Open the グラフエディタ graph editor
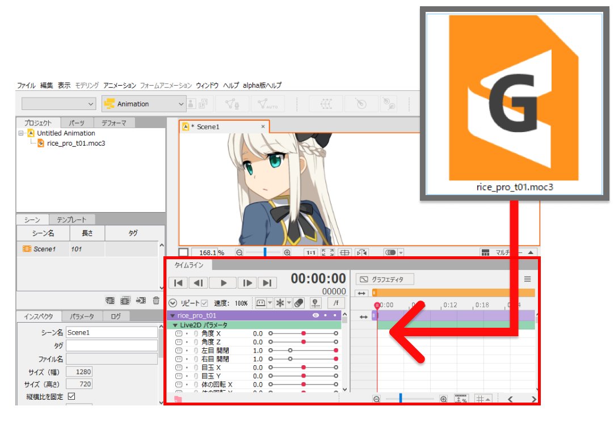Viewport: 614px width, 423px height. click(385, 280)
